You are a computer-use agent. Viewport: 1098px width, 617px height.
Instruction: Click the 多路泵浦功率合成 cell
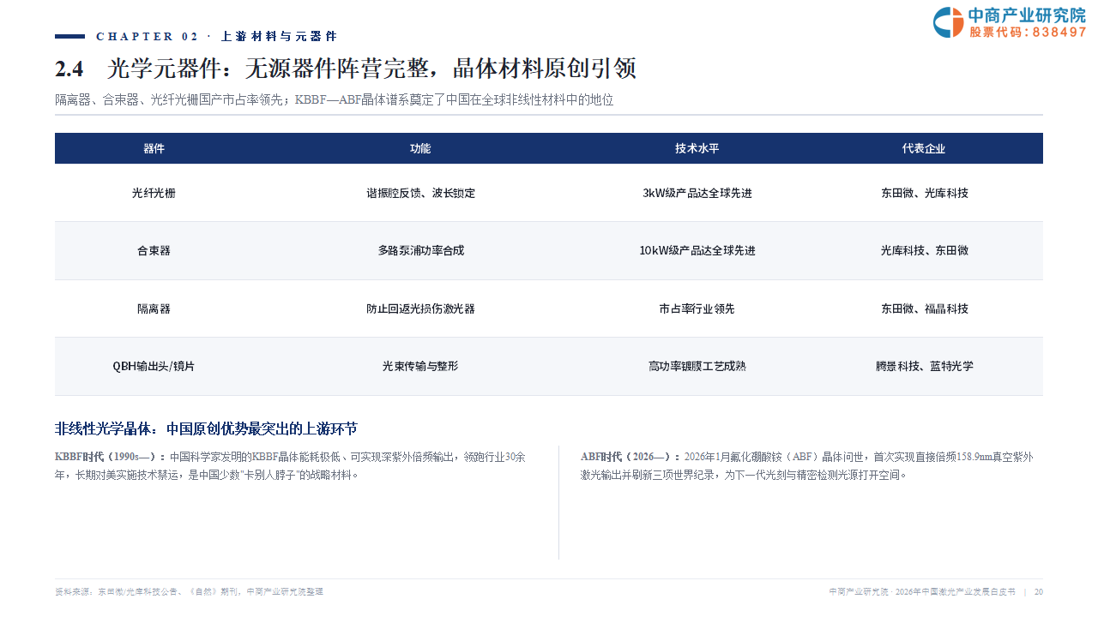[x=420, y=251]
